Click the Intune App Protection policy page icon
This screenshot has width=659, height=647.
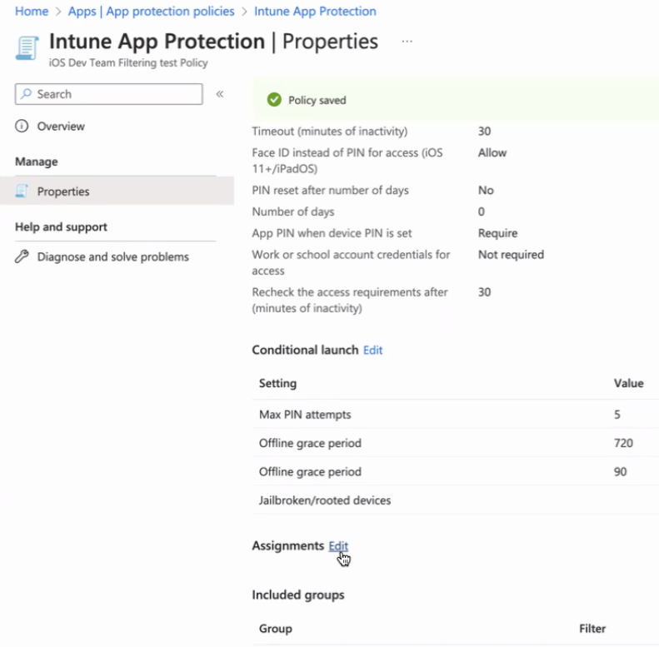(x=27, y=48)
